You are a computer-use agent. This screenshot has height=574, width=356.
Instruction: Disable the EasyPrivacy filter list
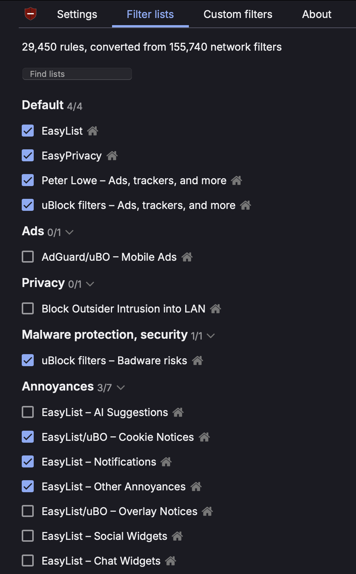coord(28,155)
